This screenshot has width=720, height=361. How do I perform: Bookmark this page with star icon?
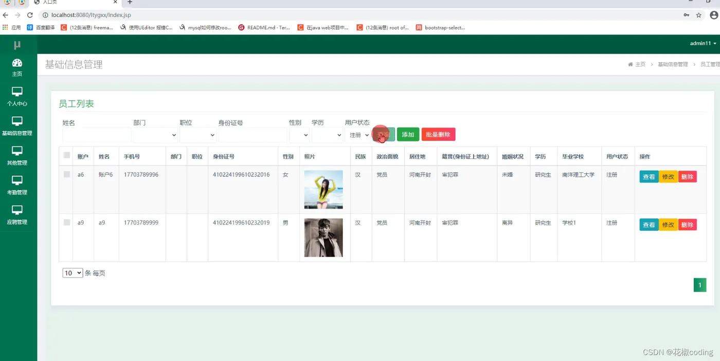coord(698,15)
